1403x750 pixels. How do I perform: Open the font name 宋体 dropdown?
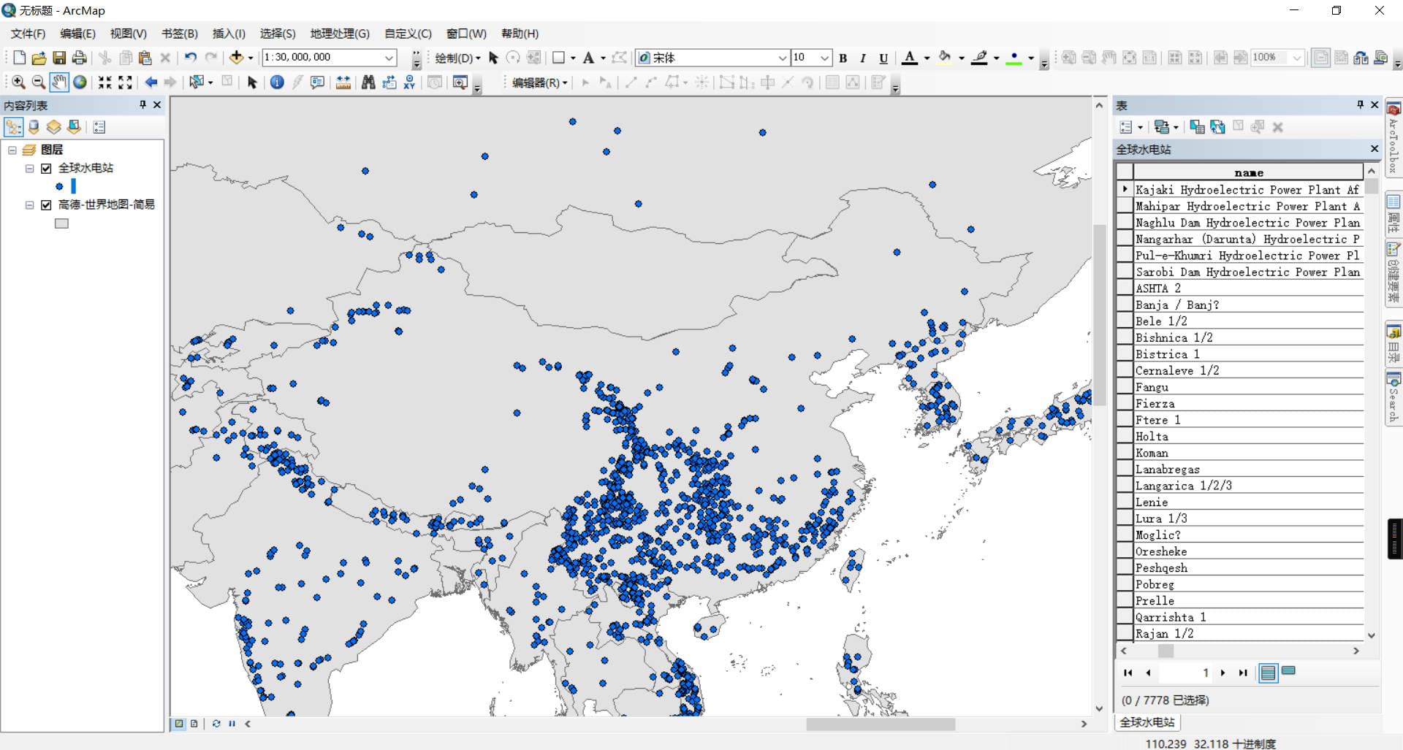tap(783, 58)
